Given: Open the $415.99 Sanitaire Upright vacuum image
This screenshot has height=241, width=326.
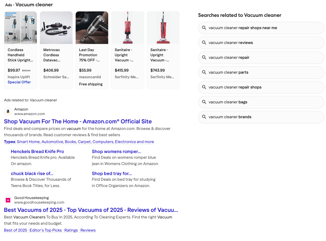Looking at the screenshot, I should point(128,28).
